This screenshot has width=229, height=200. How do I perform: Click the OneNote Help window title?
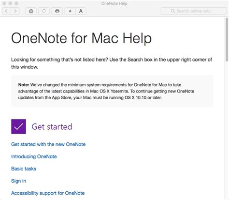pyautogui.click(x=114, y=3)
